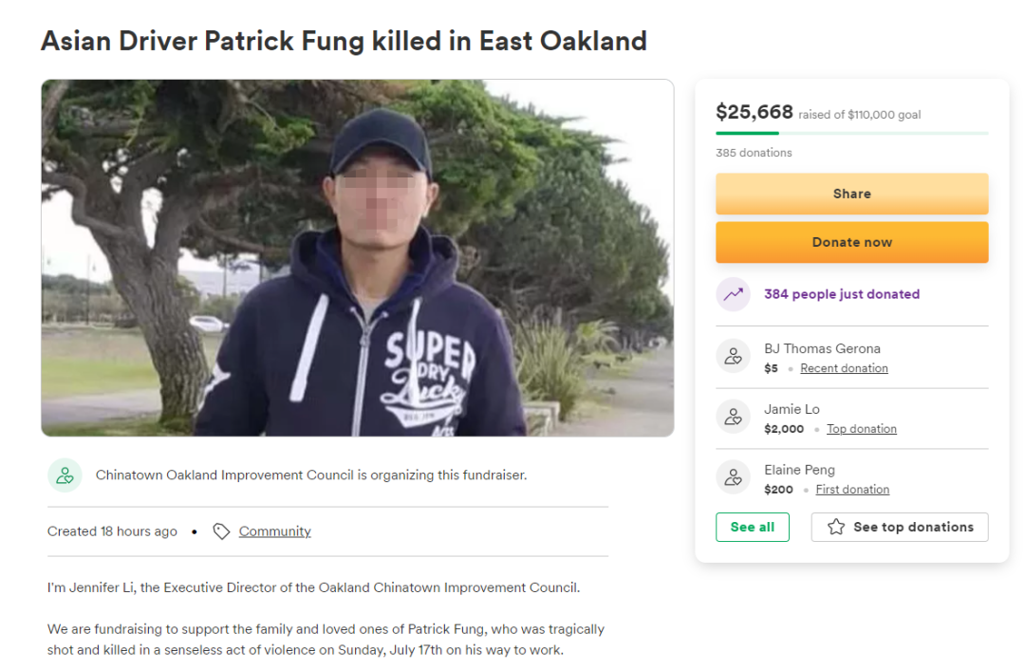Open the Top donation link
Screen dimensions: 1025x670
tap(862, 429)
